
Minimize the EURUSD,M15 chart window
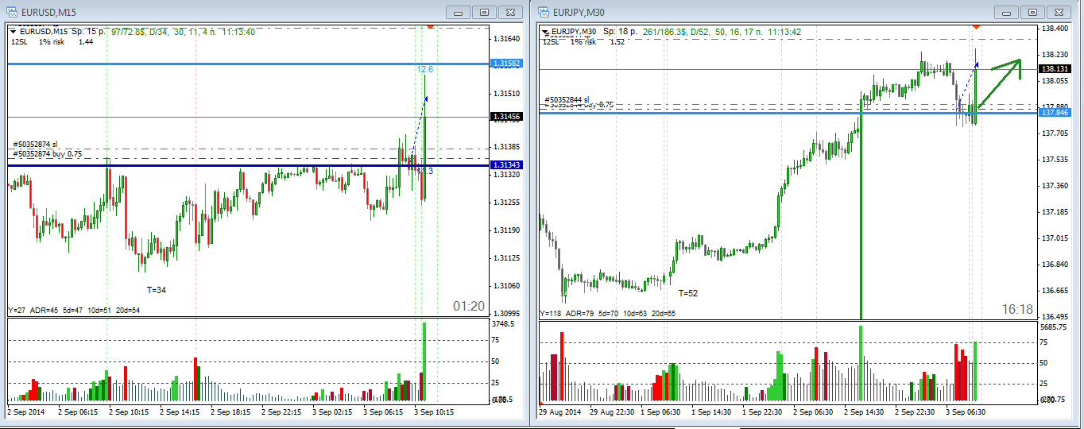(457, 12)
